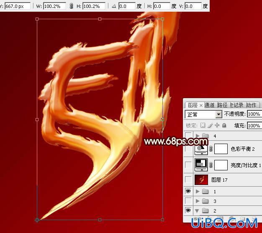Click folder icon of group 4
Image resolution: width=262 pixels, height=233 pixels.
click(205, 136)
